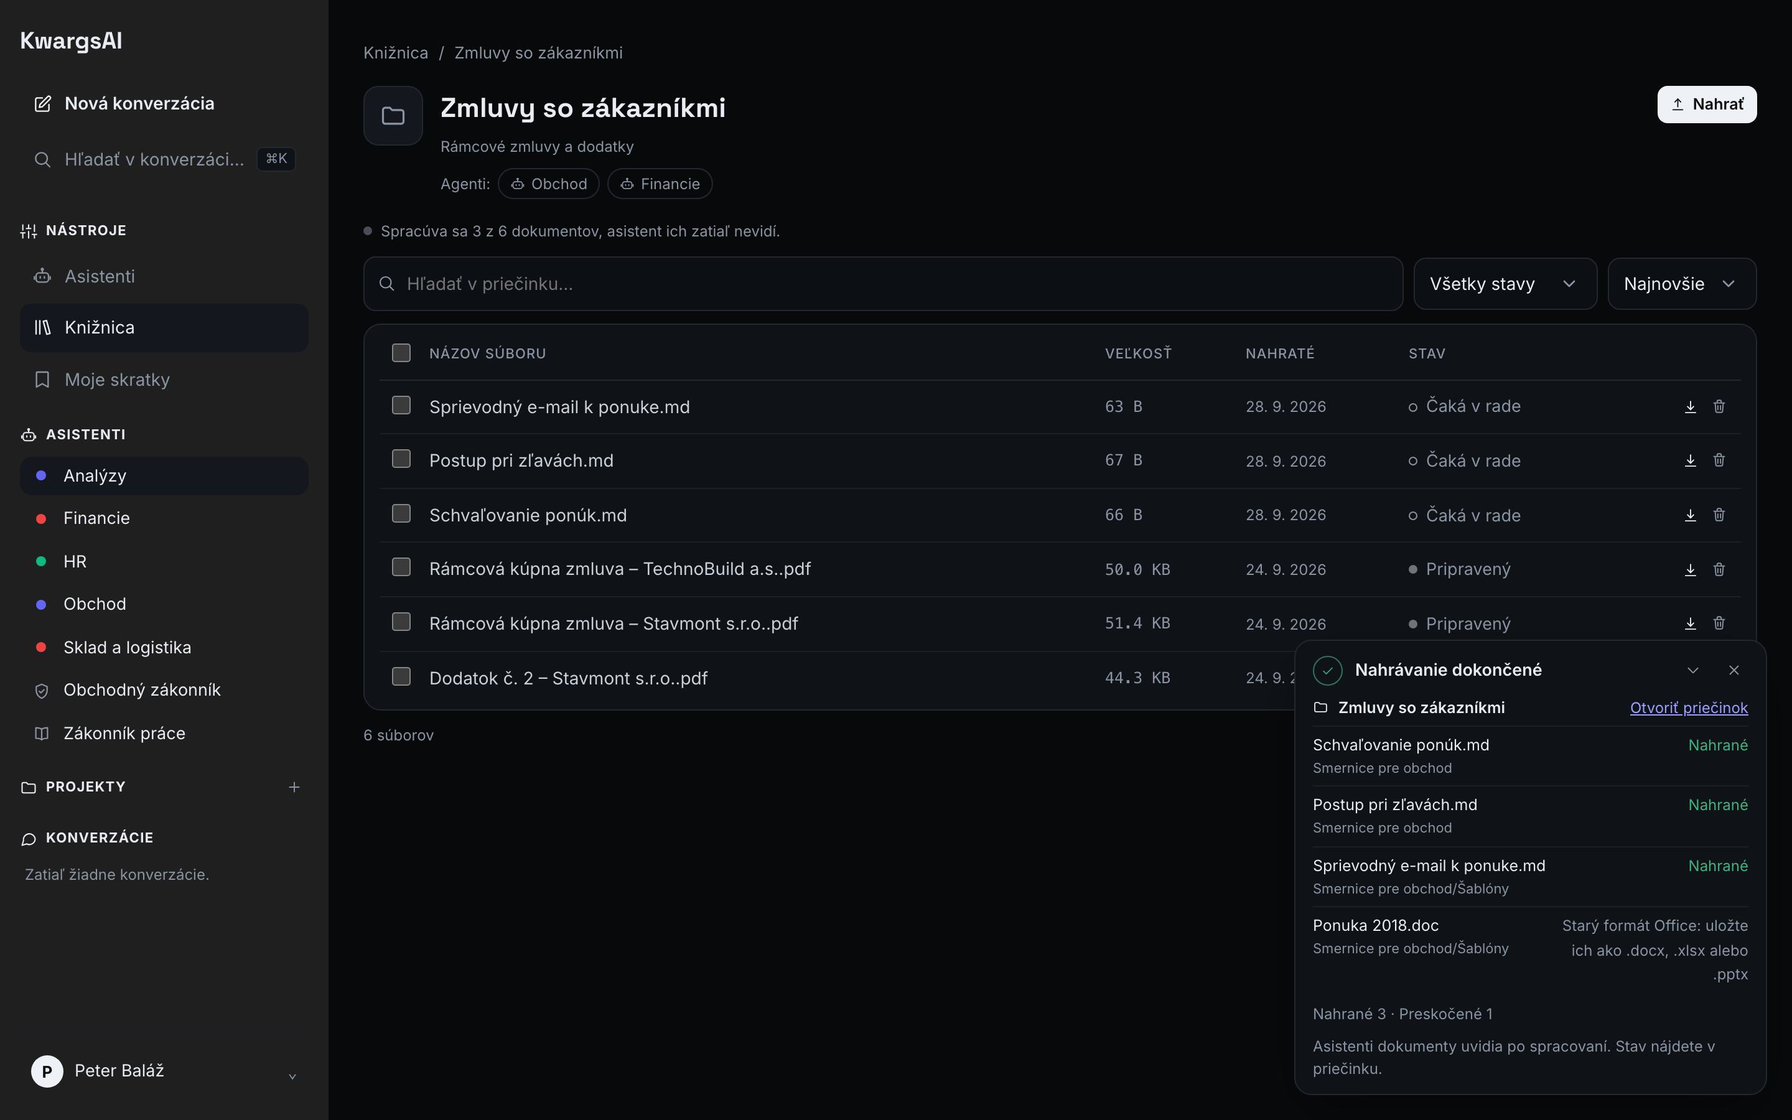This screenshot has height=1120, width=1792.
Task: Download Schvaľovanie ponúk.md file
Action: [x=1690, y=515]
